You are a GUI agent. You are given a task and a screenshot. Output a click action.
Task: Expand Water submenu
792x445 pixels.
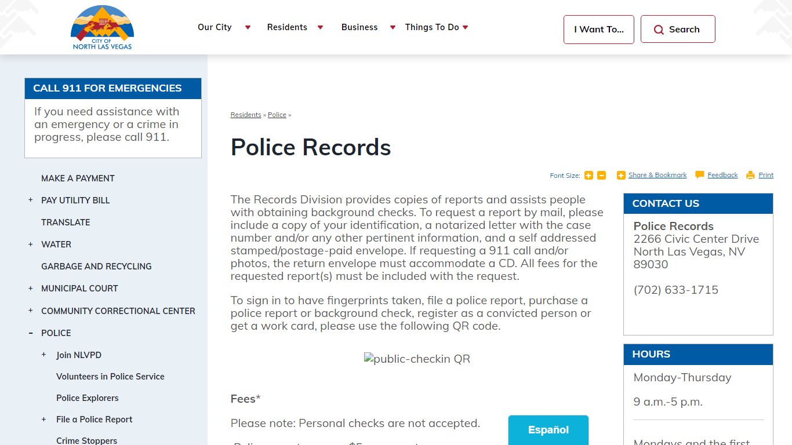tap(31, 245)
